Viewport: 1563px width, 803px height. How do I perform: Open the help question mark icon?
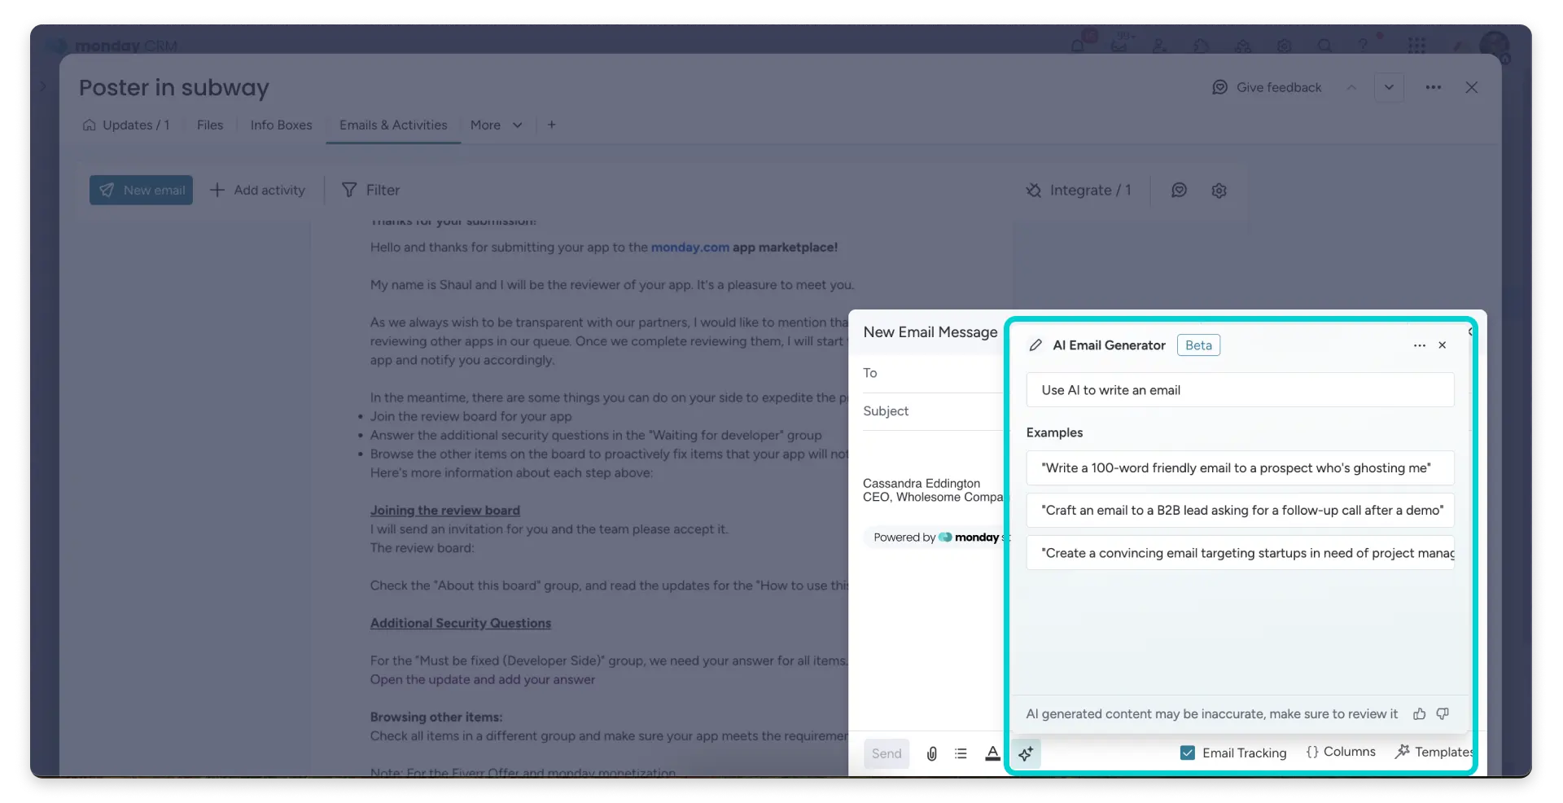pos(1364,46)
